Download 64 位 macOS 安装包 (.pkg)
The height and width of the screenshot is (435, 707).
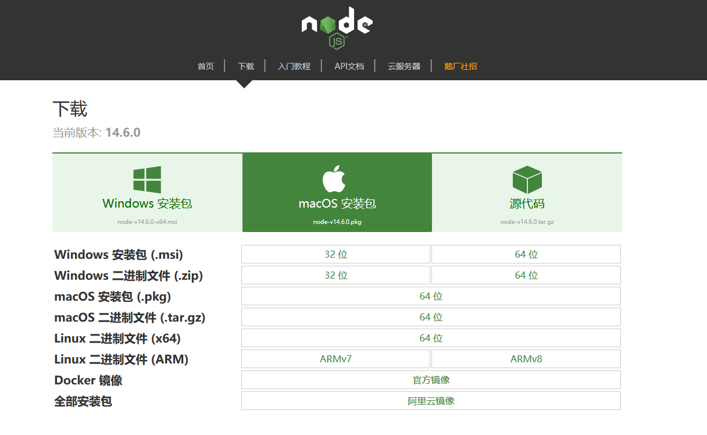tap(431, 296)
